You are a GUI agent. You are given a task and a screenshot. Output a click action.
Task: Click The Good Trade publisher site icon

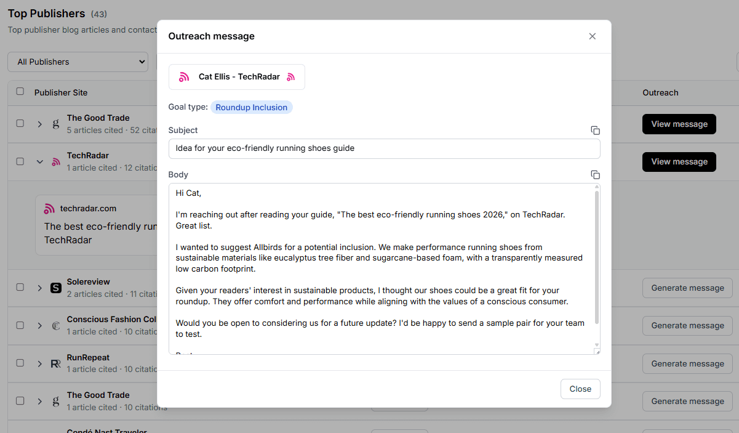[x=55, y=123]
